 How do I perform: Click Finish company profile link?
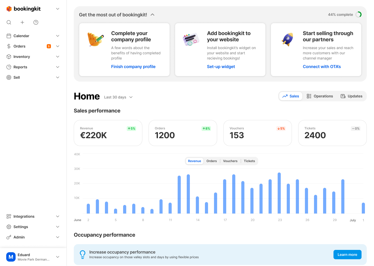click(133, 66)
